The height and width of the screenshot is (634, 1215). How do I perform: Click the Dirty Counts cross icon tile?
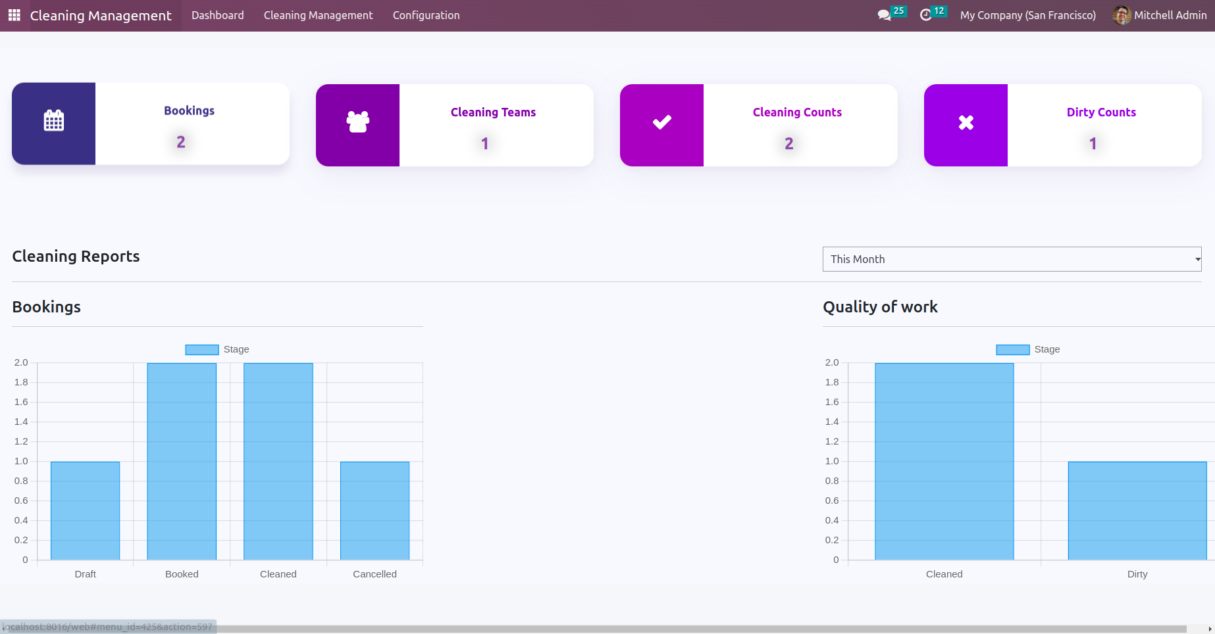coord(966,125)
